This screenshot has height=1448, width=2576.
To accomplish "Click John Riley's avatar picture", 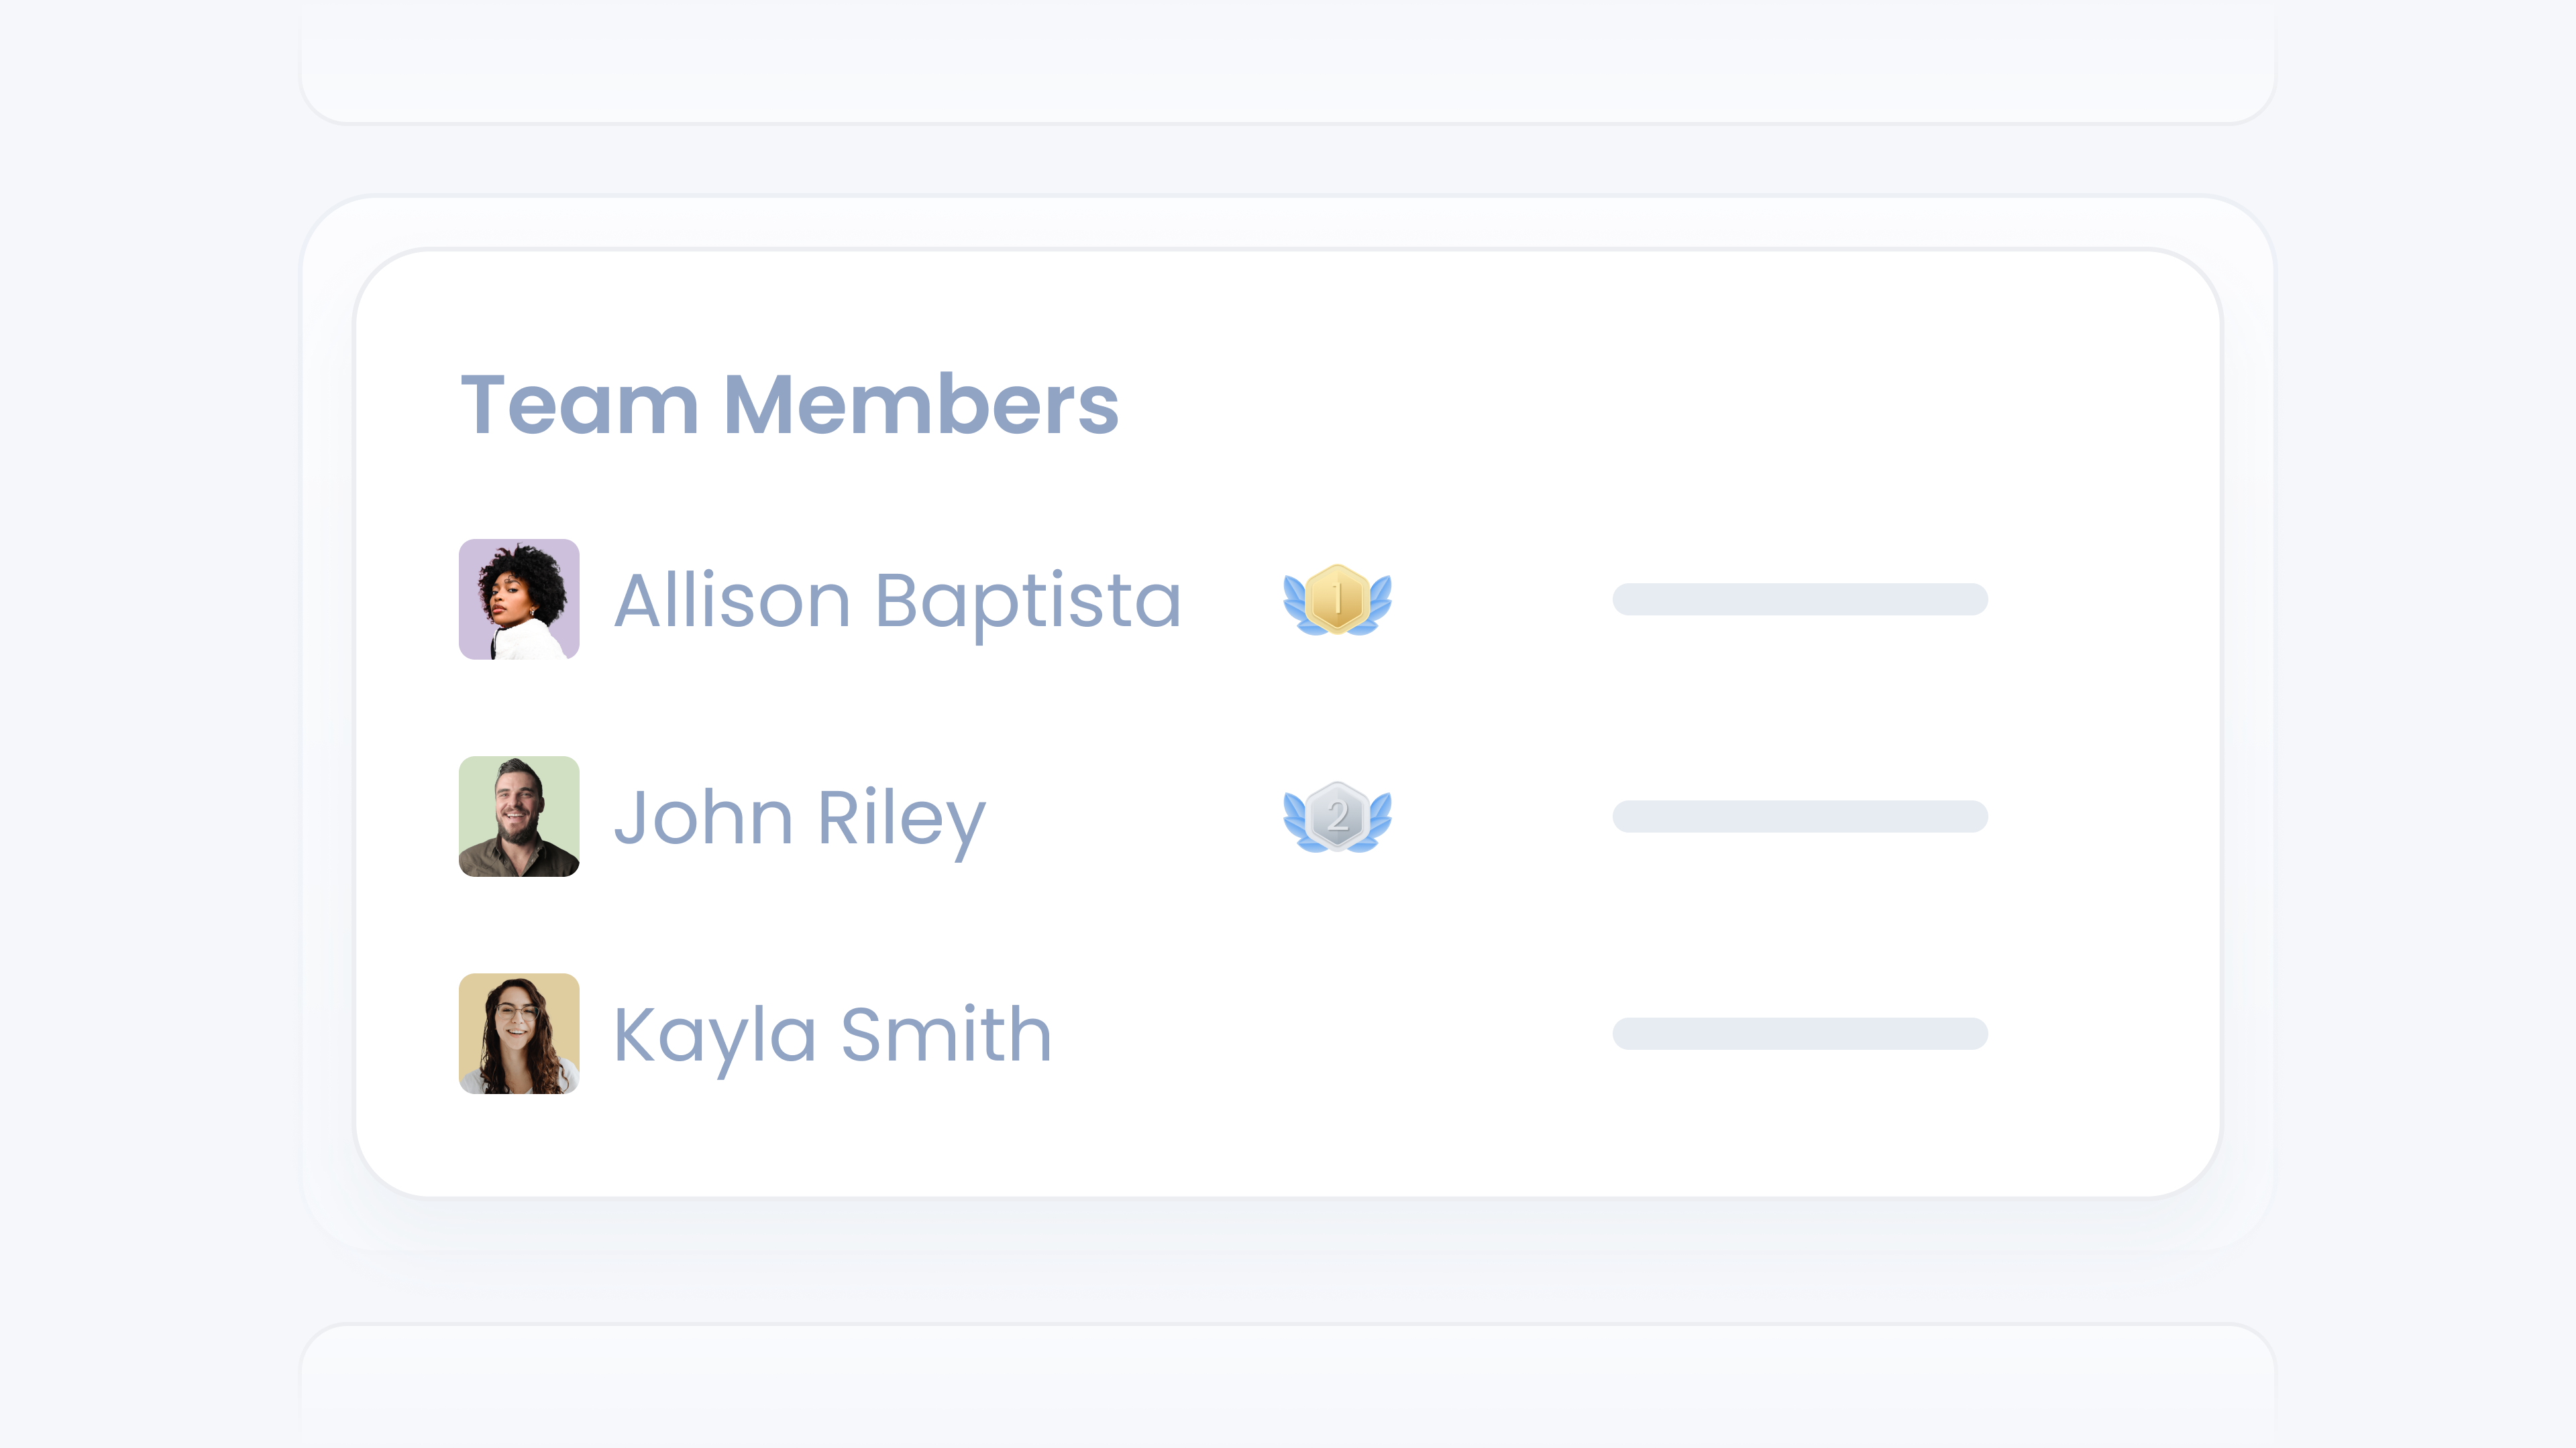I will point(519,817).
